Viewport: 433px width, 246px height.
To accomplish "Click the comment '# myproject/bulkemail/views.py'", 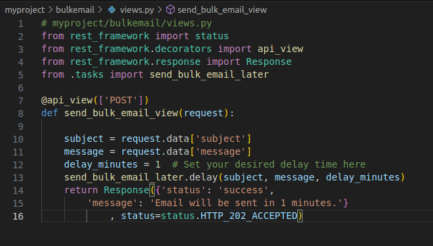I will tap(126, 23).
